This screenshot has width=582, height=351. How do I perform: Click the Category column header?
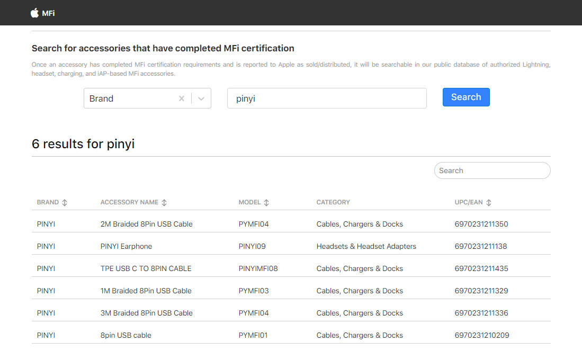pos(333,202)
